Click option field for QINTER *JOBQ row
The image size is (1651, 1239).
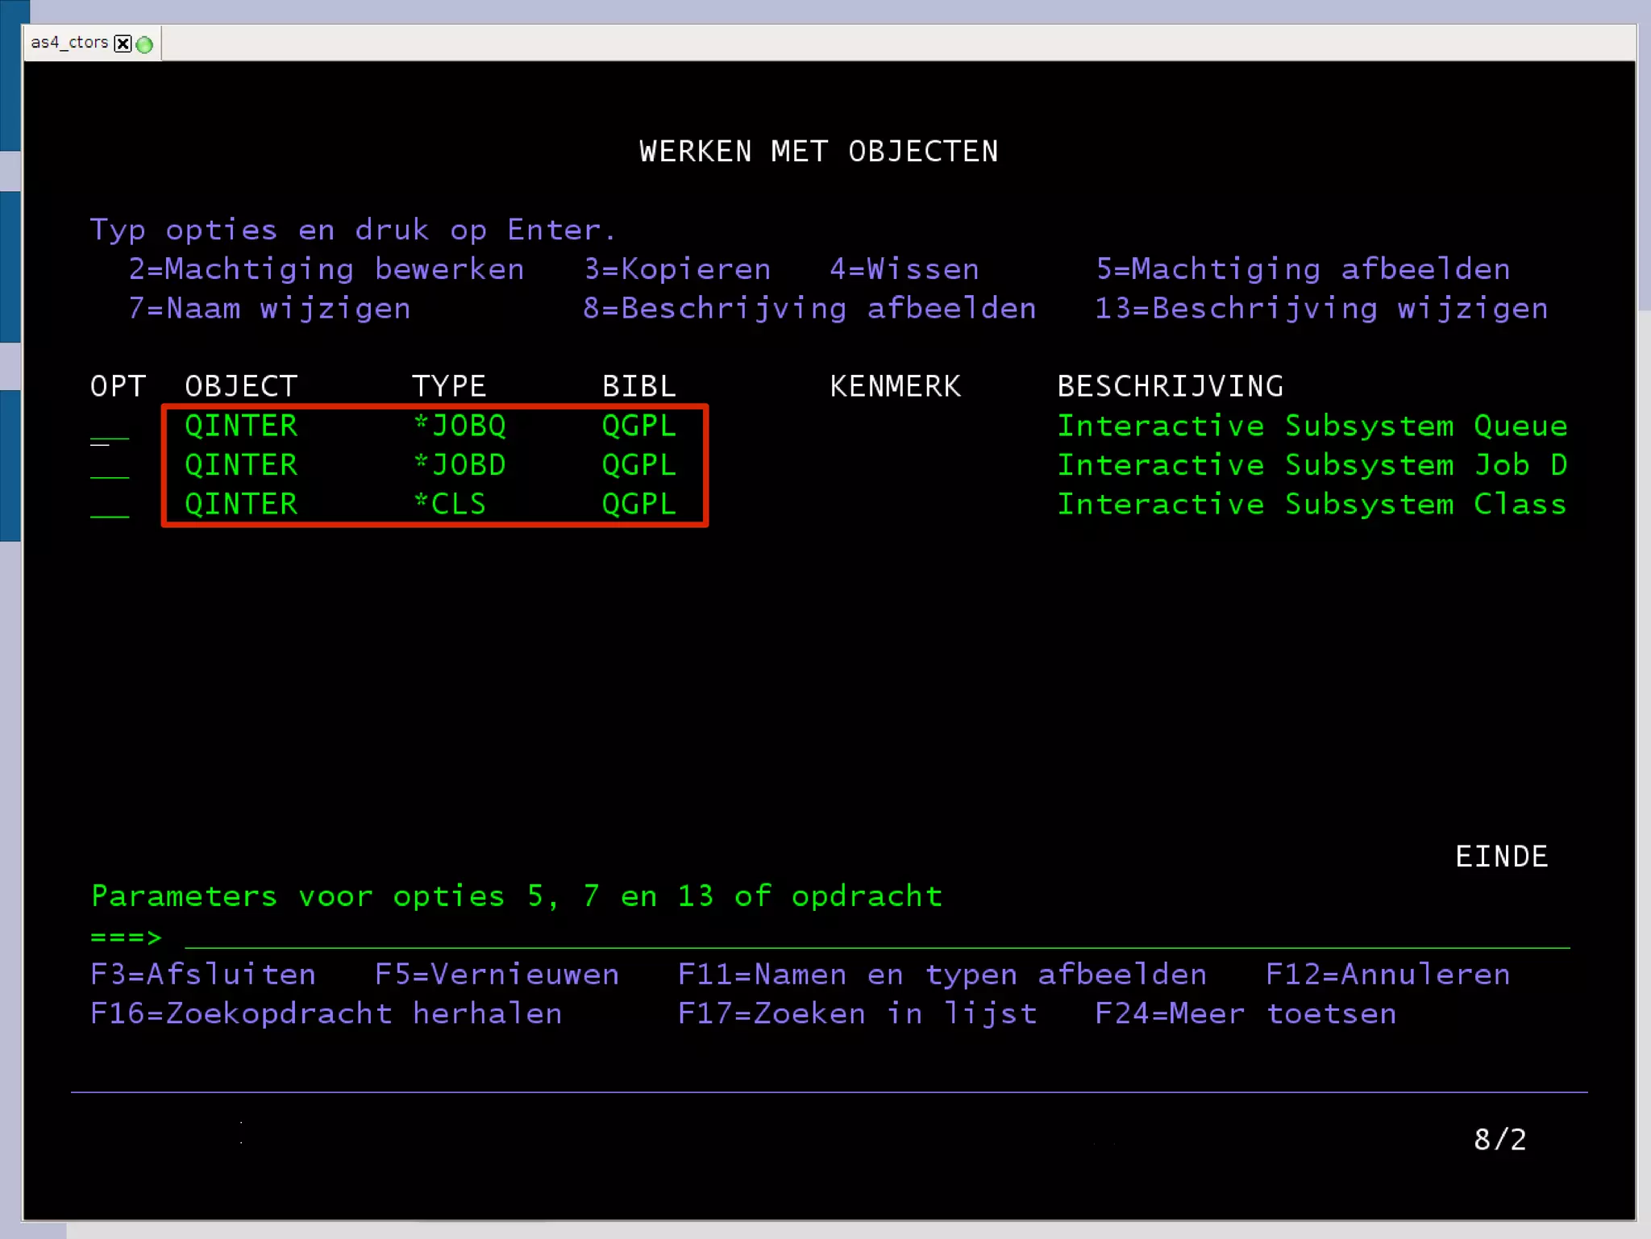[x=110, y=429]
